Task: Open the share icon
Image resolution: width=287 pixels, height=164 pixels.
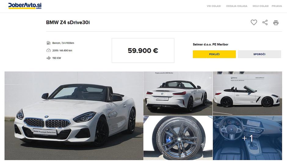Action: 265,23
